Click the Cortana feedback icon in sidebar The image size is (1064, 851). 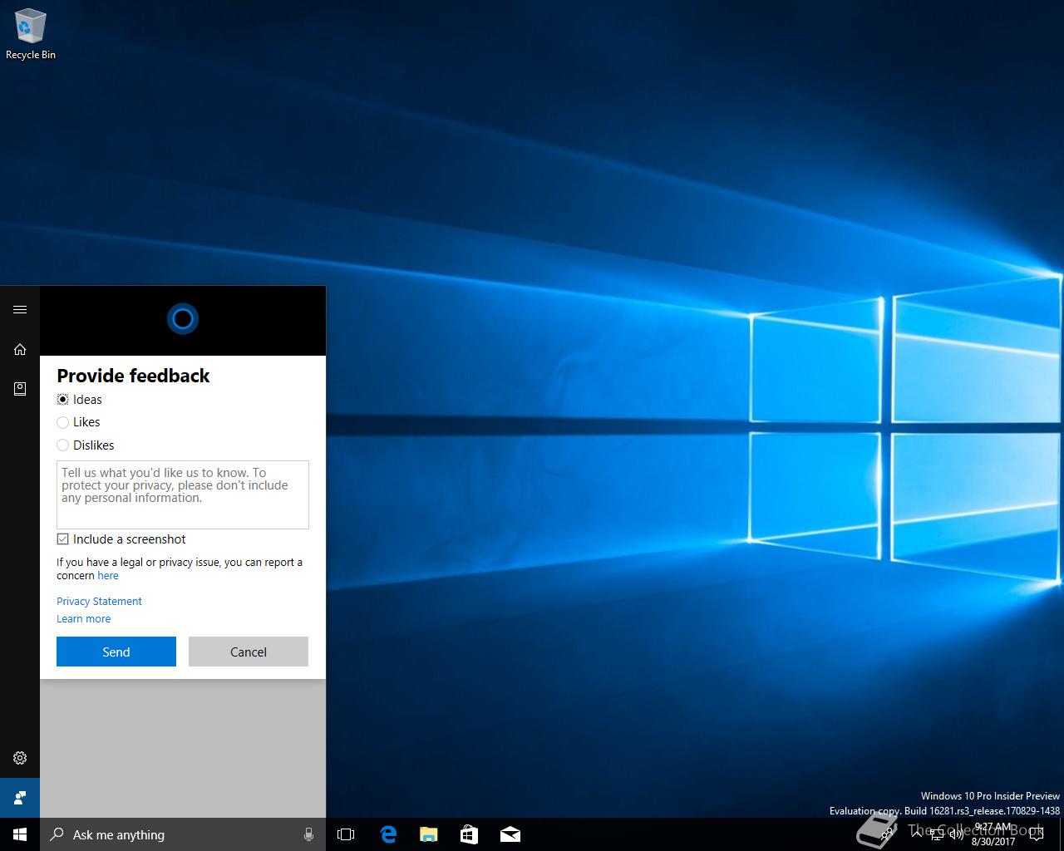click(20, 798)
